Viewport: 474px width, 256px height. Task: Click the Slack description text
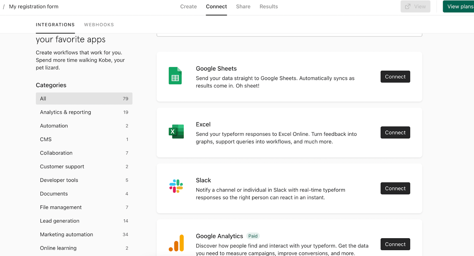coord(270,194)
